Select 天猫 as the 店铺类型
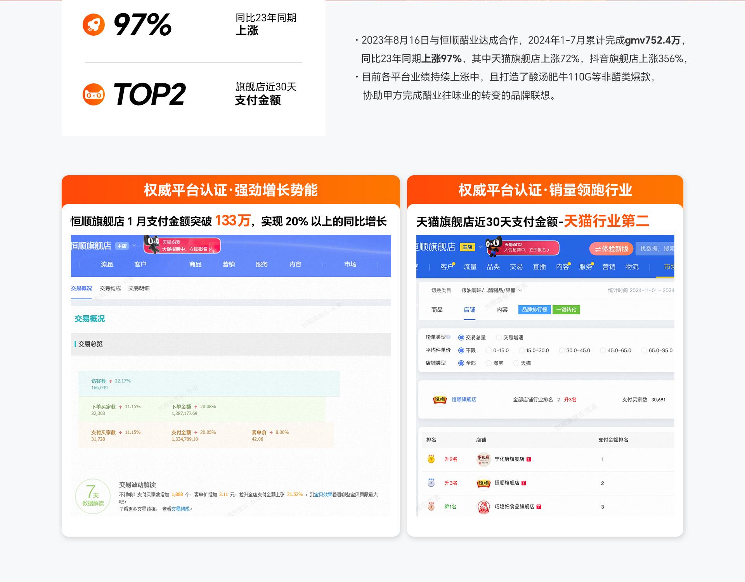Viewport: 745px width, 582px height. [x=516, y=363]
